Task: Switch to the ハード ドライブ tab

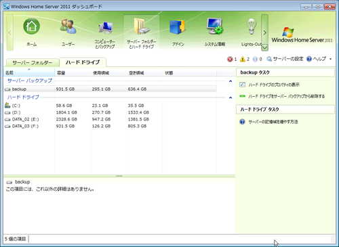Action: pos(83,62)
